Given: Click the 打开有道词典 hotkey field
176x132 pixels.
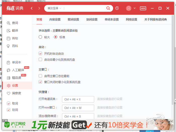Looking at the screenshot, I should click(78, 99).
